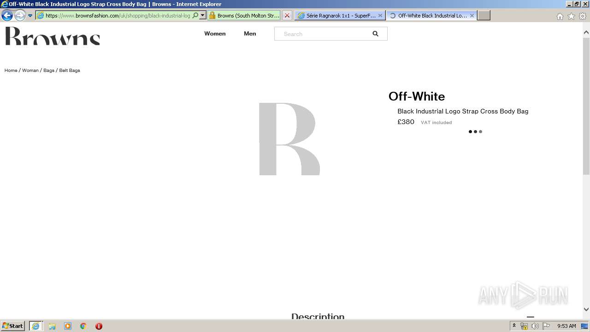Open the Windows Start menu
Screen dimensions: 590x332
[x=13, y=326]
